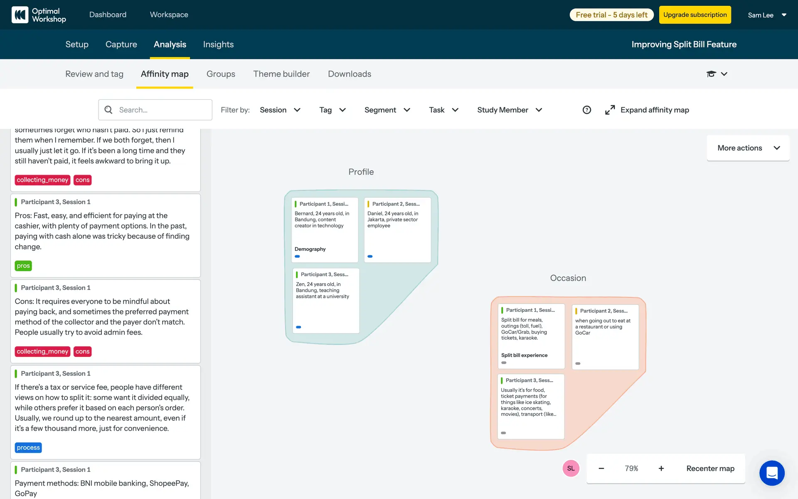Open the chat support bubble icon
The height and width of the screenshot is (499, 798).
click(771, 473)
